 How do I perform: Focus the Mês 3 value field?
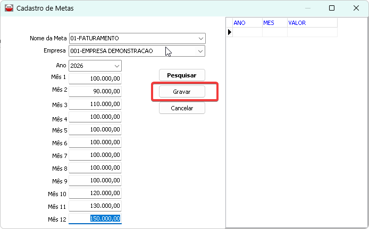(x=95, y=104)
